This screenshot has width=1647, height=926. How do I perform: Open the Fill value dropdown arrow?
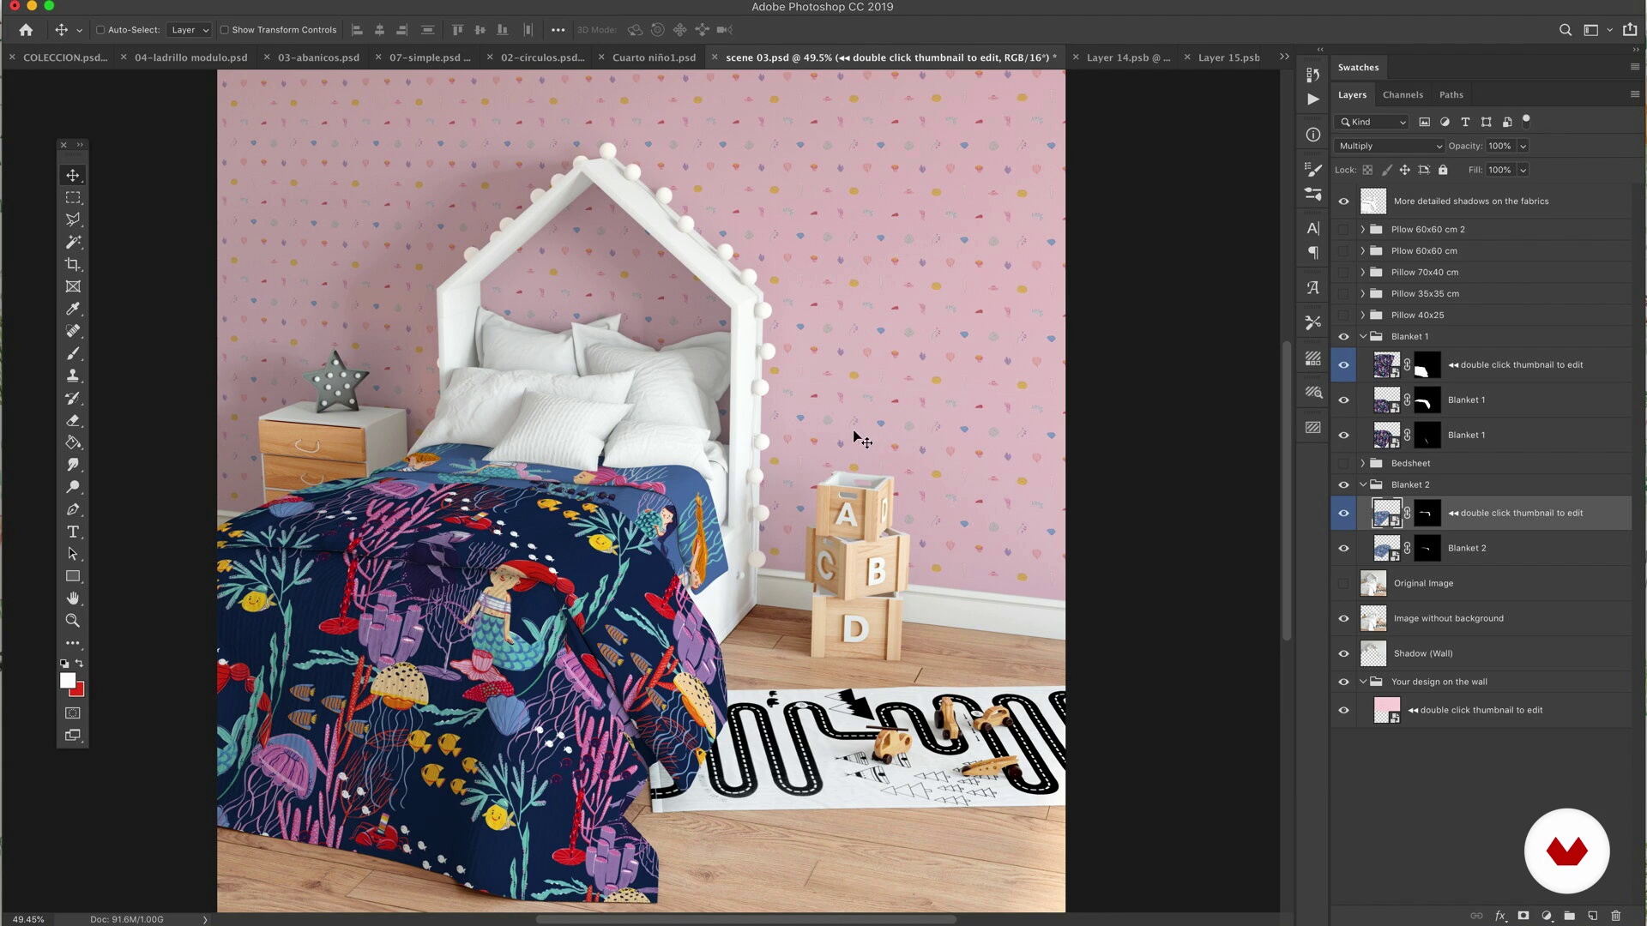coord(1523,171)
